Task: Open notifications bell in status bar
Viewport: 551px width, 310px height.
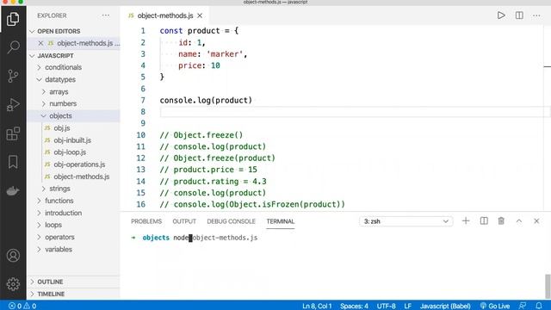Action: click(x=539, y=306)
